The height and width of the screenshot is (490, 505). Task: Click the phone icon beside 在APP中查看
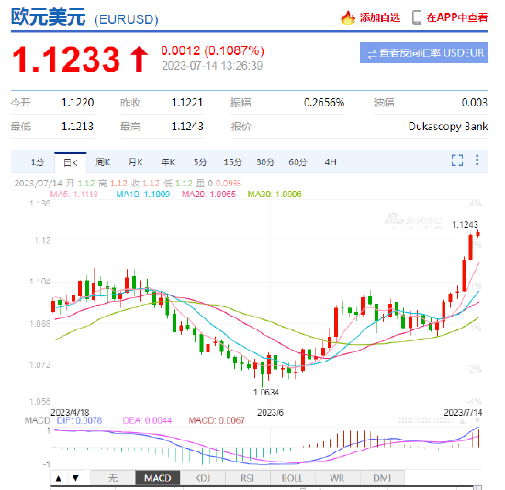[x=417, y=17]
